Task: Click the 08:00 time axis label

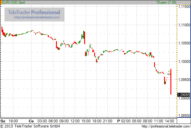Action: click(x=147, y=121)
